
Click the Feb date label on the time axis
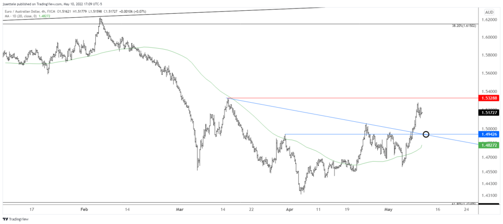(x=84, y=210)
